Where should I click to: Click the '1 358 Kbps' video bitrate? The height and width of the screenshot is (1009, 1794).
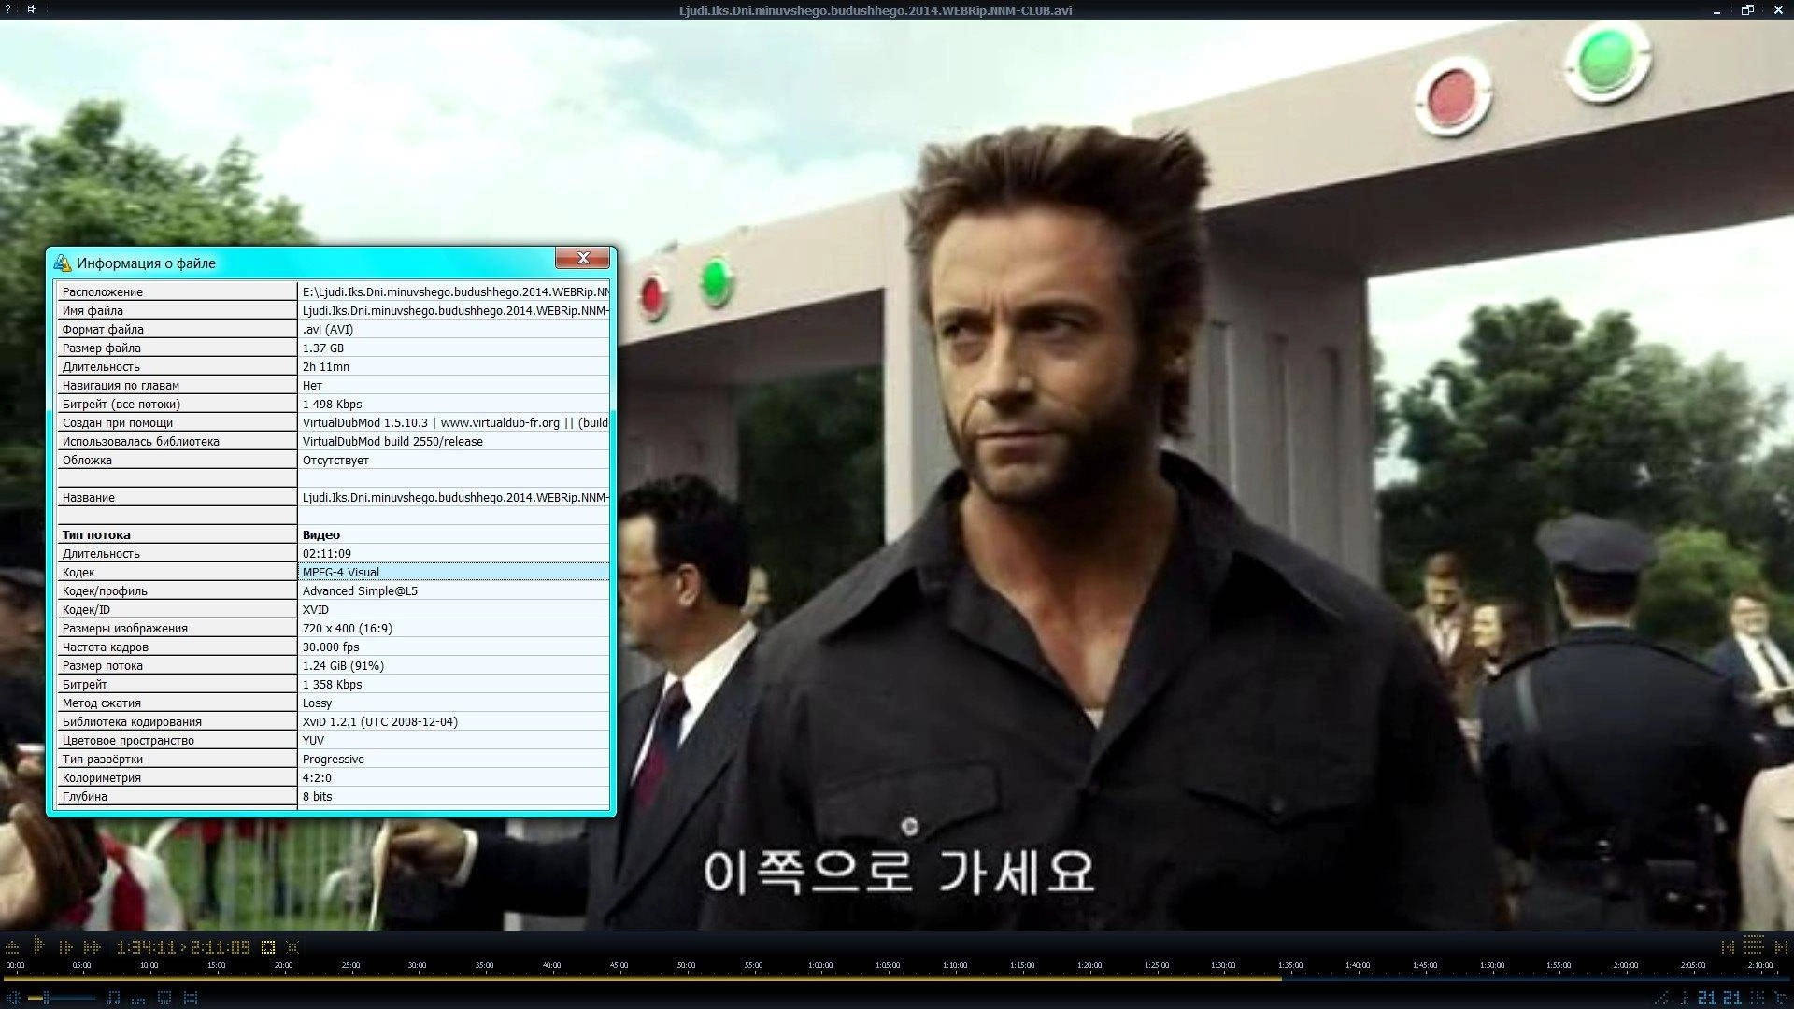[x=332, y=684]
